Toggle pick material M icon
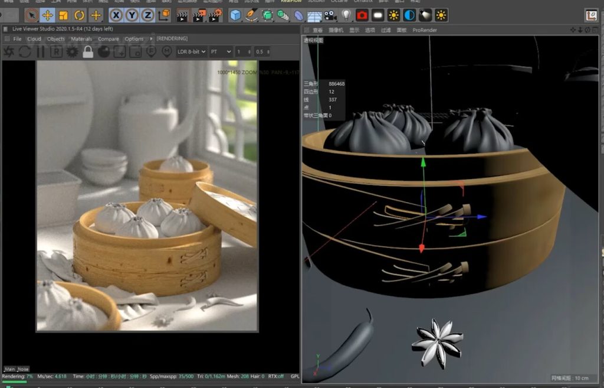Viewport: 604px width, 388px height. 167,51
